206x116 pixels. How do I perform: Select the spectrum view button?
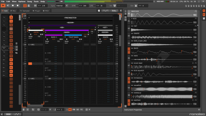(114, 11)
